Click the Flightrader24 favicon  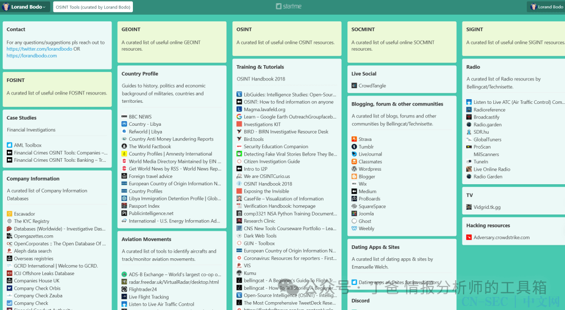pos(125,290)
